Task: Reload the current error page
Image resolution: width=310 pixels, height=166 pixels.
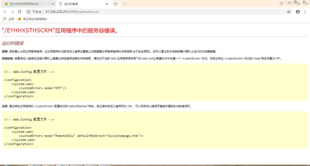Action: coord(19,12)
